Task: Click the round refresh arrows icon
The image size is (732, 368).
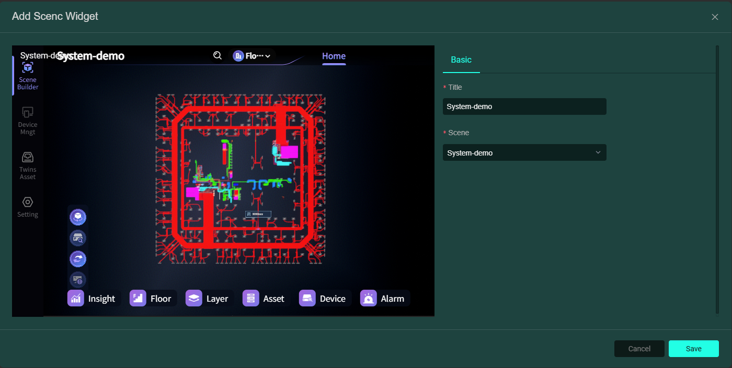Action: (78, 259)
